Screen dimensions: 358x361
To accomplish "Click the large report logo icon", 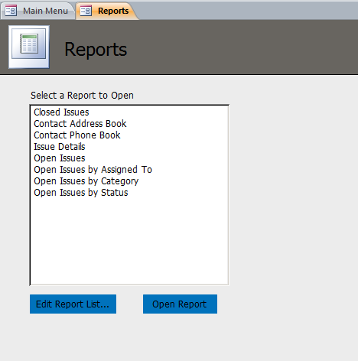I will [29, 47].
